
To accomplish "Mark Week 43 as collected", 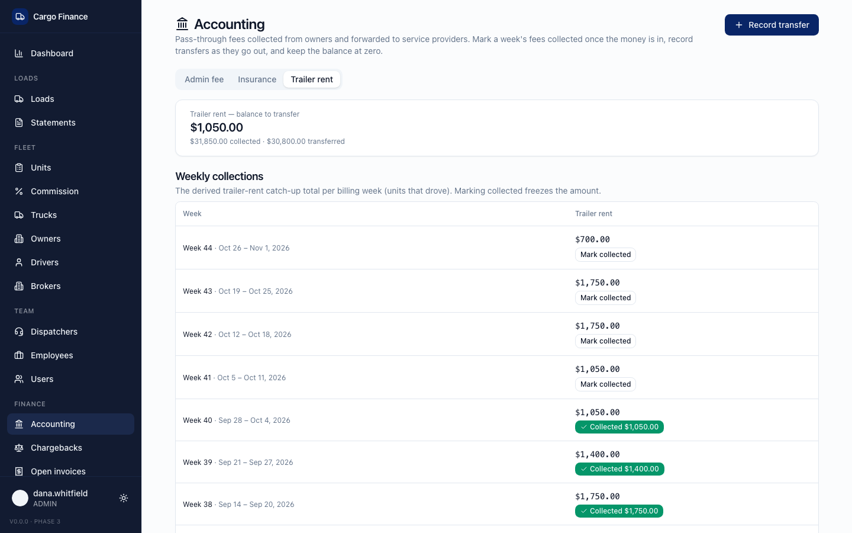I will click(x=605, y=298).
